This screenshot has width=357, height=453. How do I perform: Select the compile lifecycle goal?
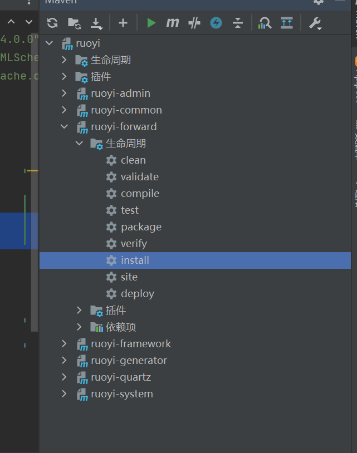(x=140, y=194)
